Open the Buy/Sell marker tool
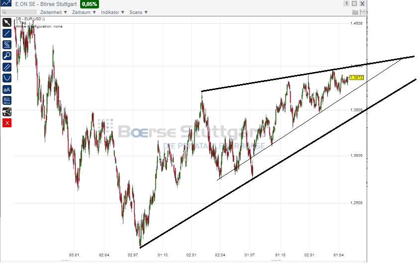The height and width of the screenshot is (266, 418). click(7, 100)
